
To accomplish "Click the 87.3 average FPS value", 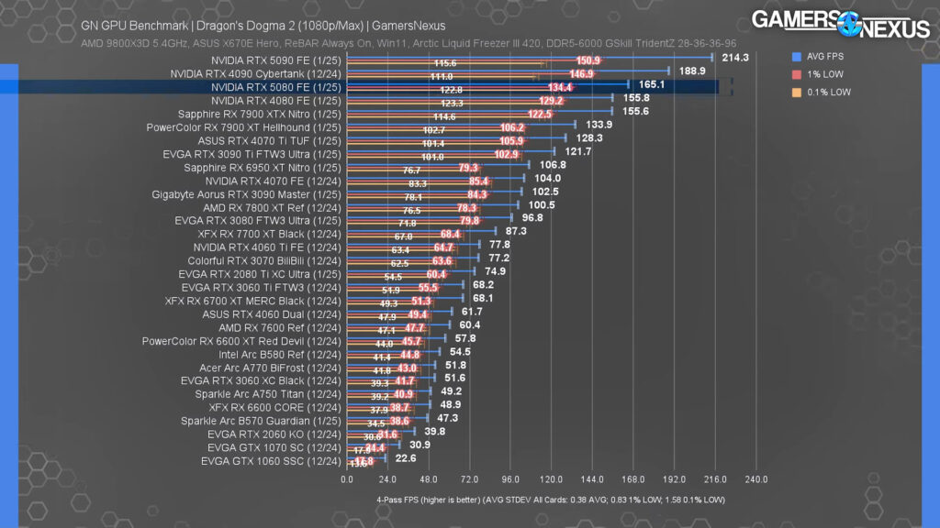I will (516, 231).
